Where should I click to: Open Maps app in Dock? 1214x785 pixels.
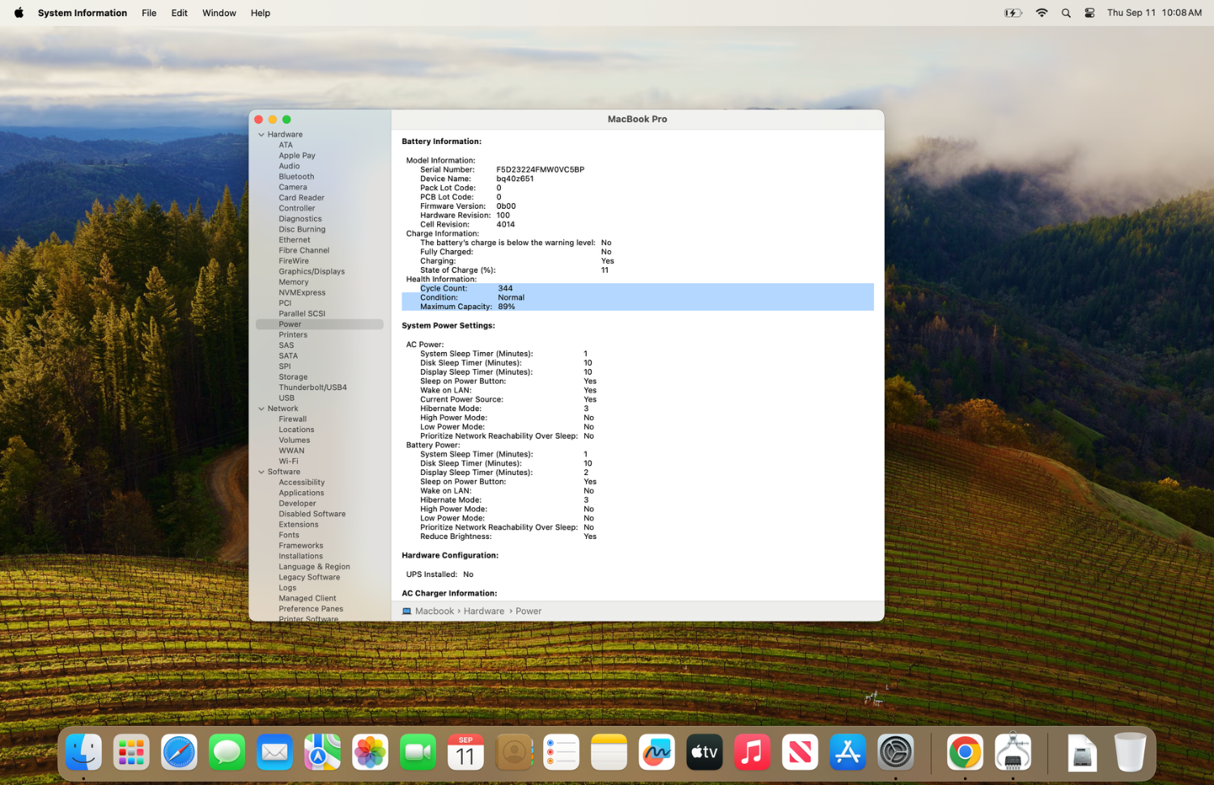(x=322, y=752)
